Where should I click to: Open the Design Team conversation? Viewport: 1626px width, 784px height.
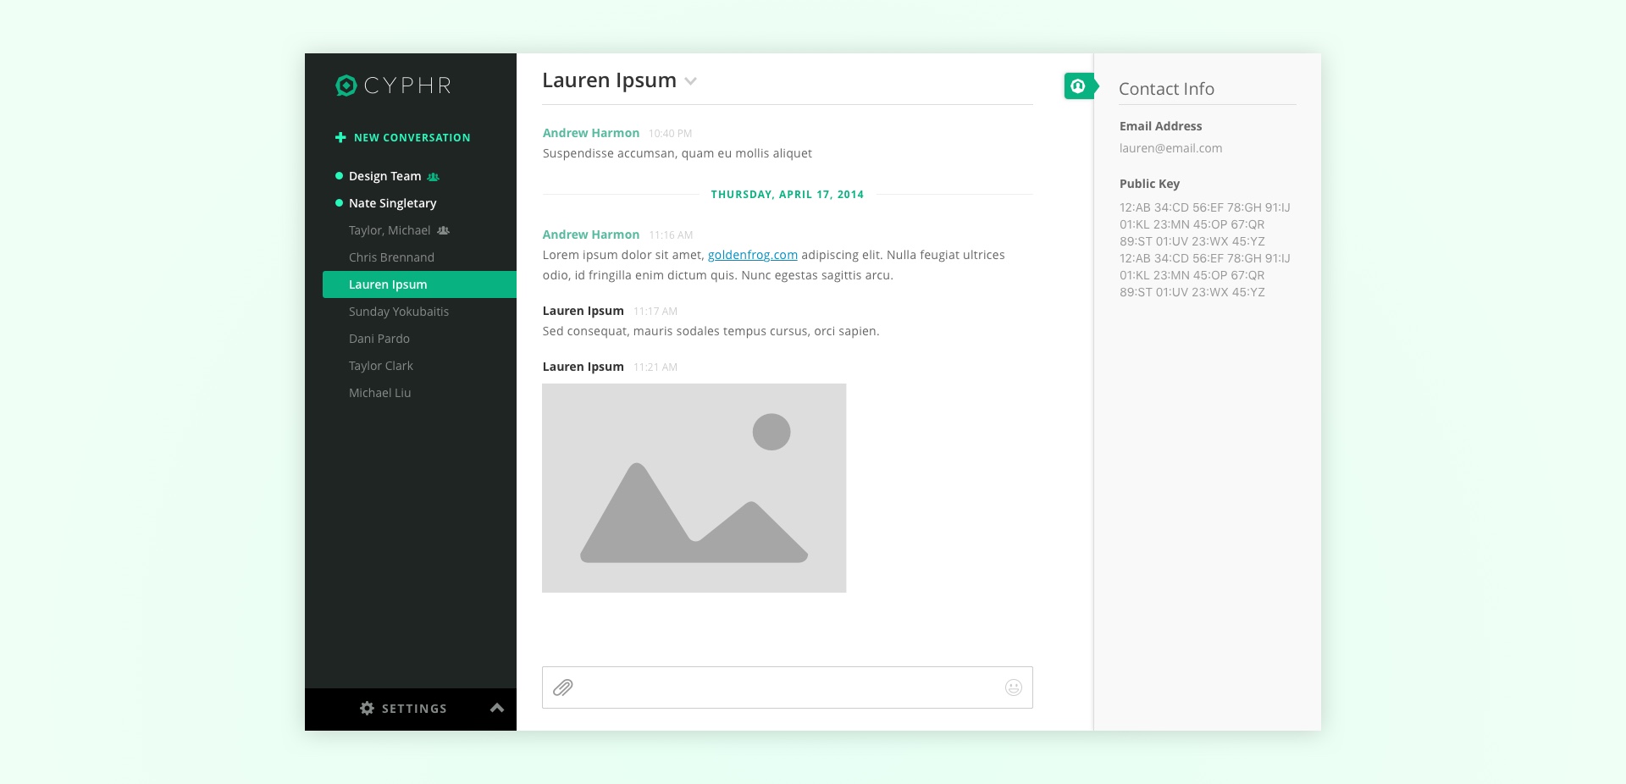[384, 176]
